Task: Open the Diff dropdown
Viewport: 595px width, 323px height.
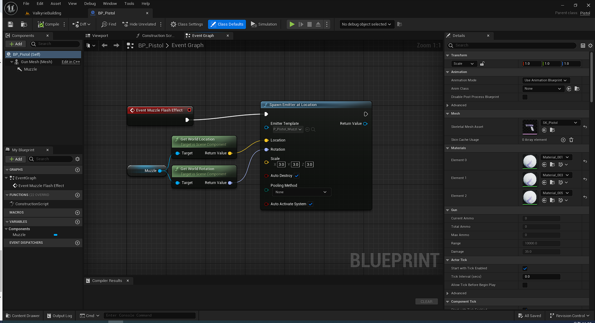Action: (81, 24)
